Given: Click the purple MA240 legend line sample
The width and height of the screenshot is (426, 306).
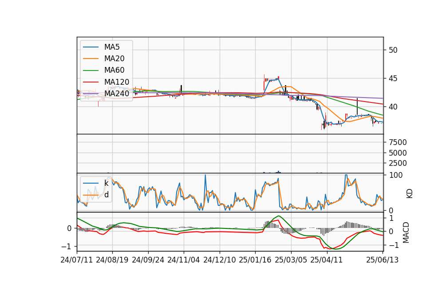Looking at the screenshot, I should 91,94.
